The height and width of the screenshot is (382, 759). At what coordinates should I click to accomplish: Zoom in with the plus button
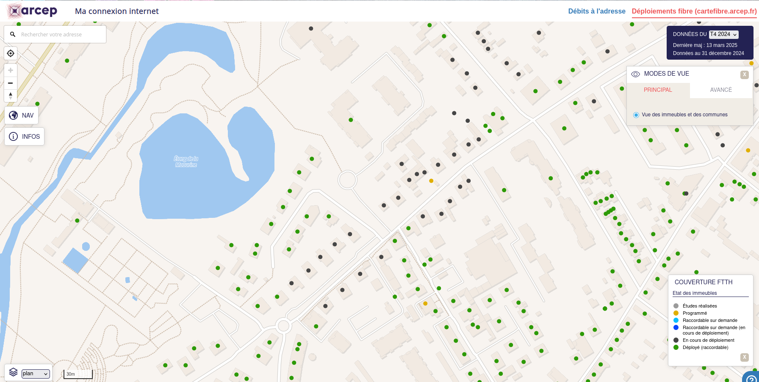click(x=11, y=70)
